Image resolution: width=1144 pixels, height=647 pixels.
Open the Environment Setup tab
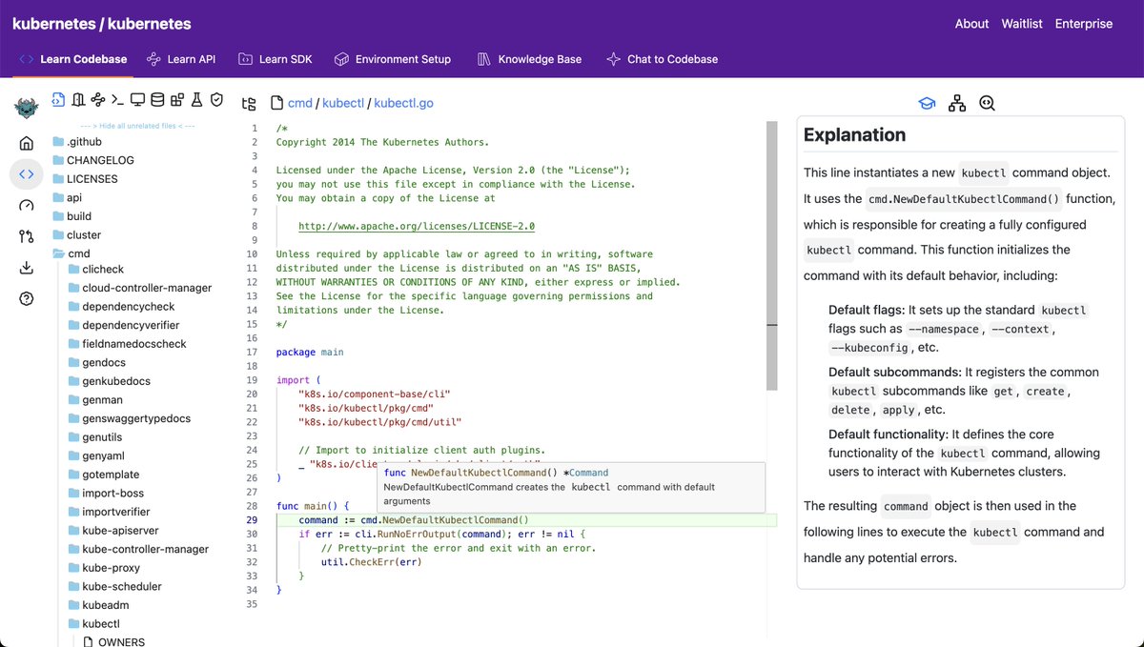pyautogui.click(x=393, y=59)
